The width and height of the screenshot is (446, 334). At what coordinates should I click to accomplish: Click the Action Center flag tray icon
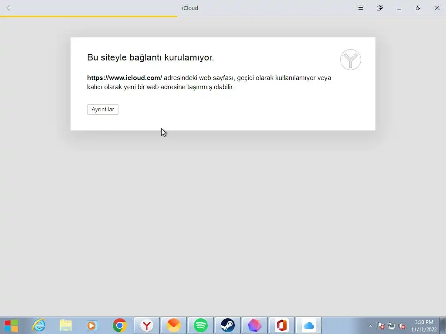381,326
